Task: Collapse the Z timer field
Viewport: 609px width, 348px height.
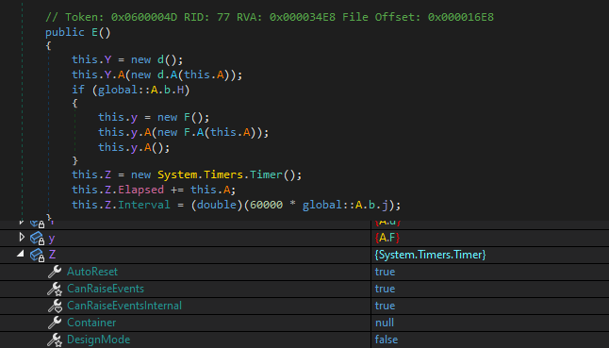Action: [21, 254]
